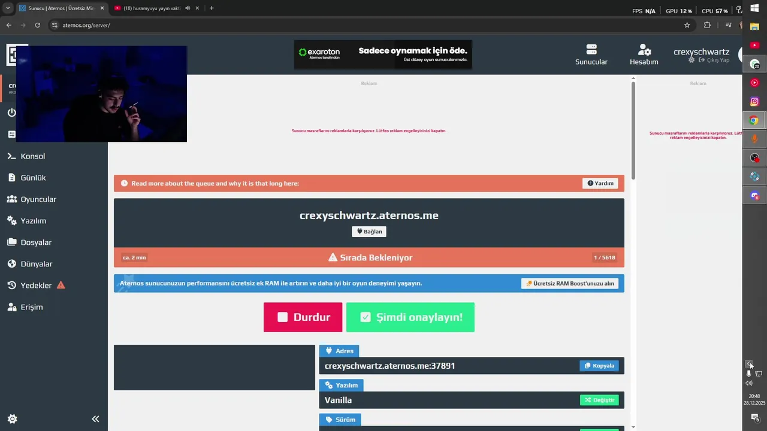Click the power icon in sidebar
The width and height of the screenshot is (767, 431).
pos(11,113)
